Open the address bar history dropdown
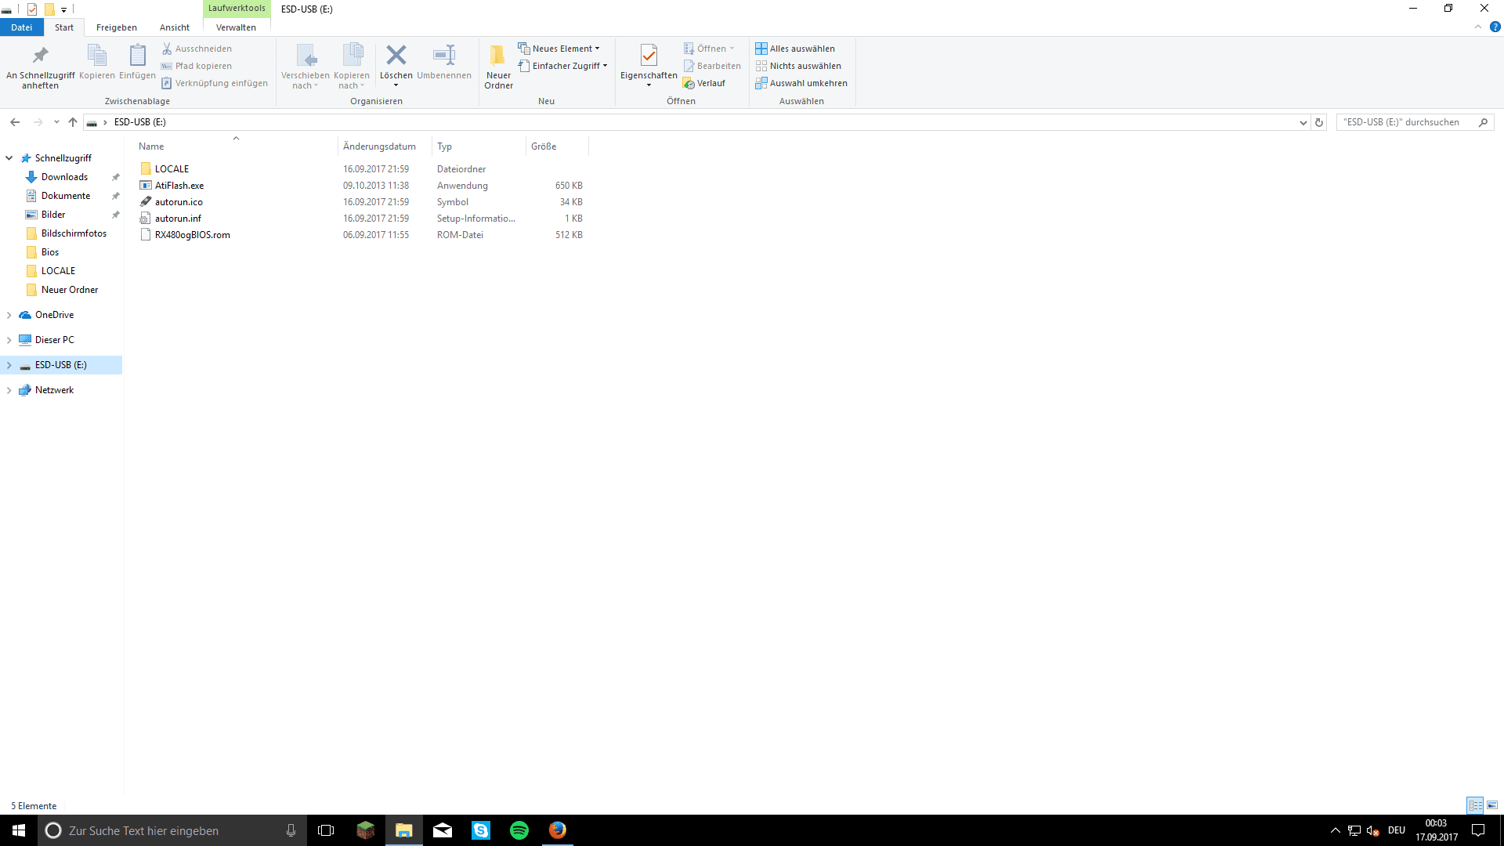This screenshot has height=846, width=1504. (1303, 122)
